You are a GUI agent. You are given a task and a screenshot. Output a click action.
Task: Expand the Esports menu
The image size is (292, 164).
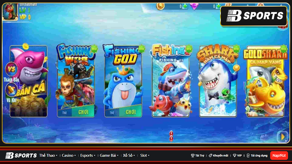pyautogui.click(x=88, y=156)
